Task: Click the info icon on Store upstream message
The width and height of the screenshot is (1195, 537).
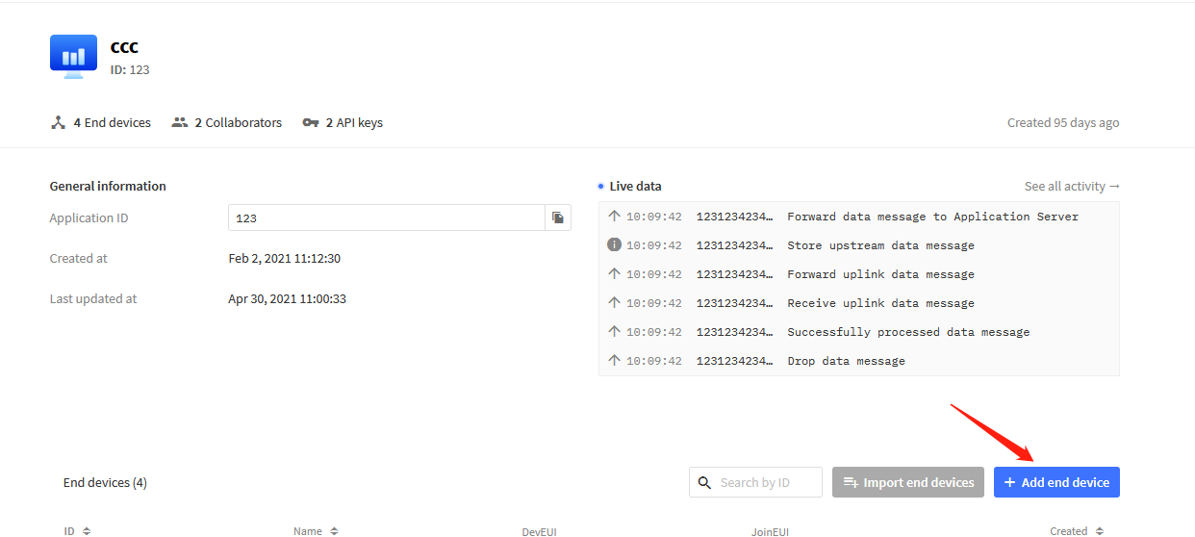Action: (x=614, y=245)
